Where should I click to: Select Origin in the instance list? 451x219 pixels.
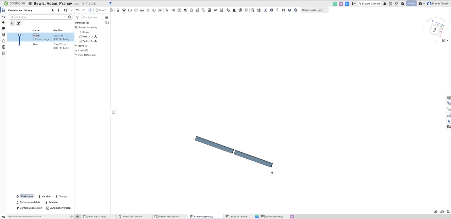tap(85, 32)
